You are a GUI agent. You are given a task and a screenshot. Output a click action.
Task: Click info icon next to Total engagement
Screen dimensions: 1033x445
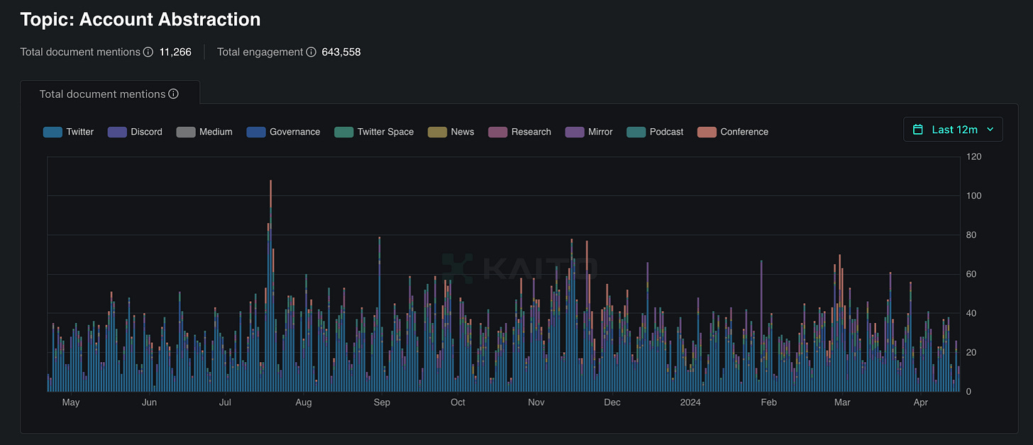(311, 52)
